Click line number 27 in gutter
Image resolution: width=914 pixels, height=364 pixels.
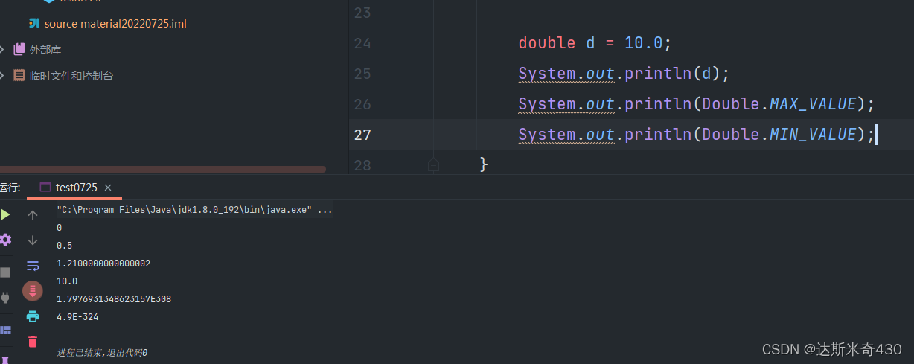[x=362, y=135]
